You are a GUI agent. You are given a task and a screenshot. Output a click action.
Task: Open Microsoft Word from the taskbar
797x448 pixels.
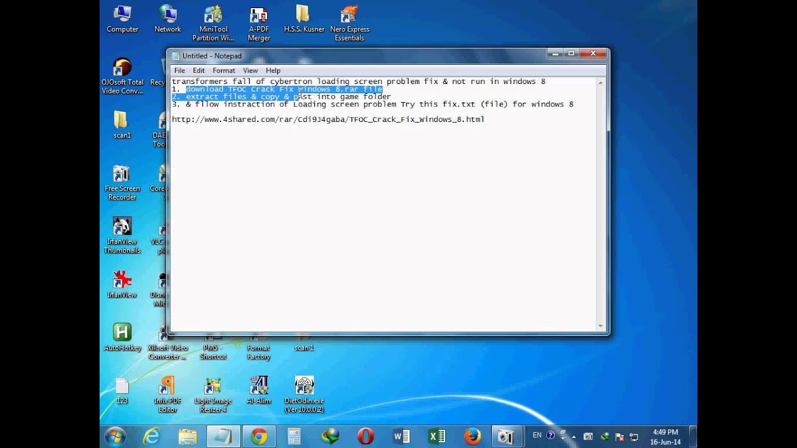402,437
